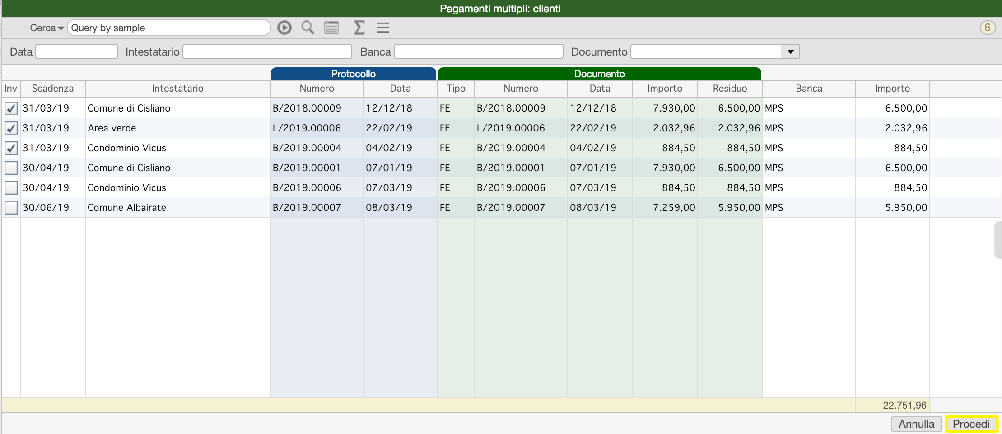This screenshot has width=1002, height=434.
Task: Check the Comune Albairate row checkbox
Action: 11,208
